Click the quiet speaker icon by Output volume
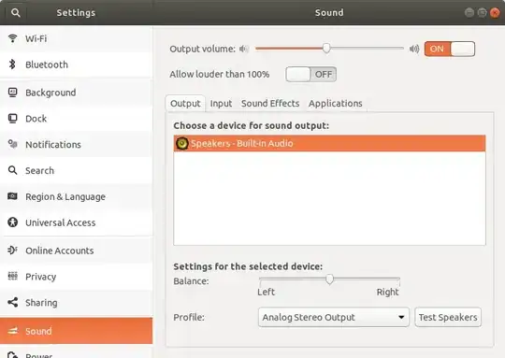Image resolution: width=505 pixels, height=358 pixels. pos(244,49)
